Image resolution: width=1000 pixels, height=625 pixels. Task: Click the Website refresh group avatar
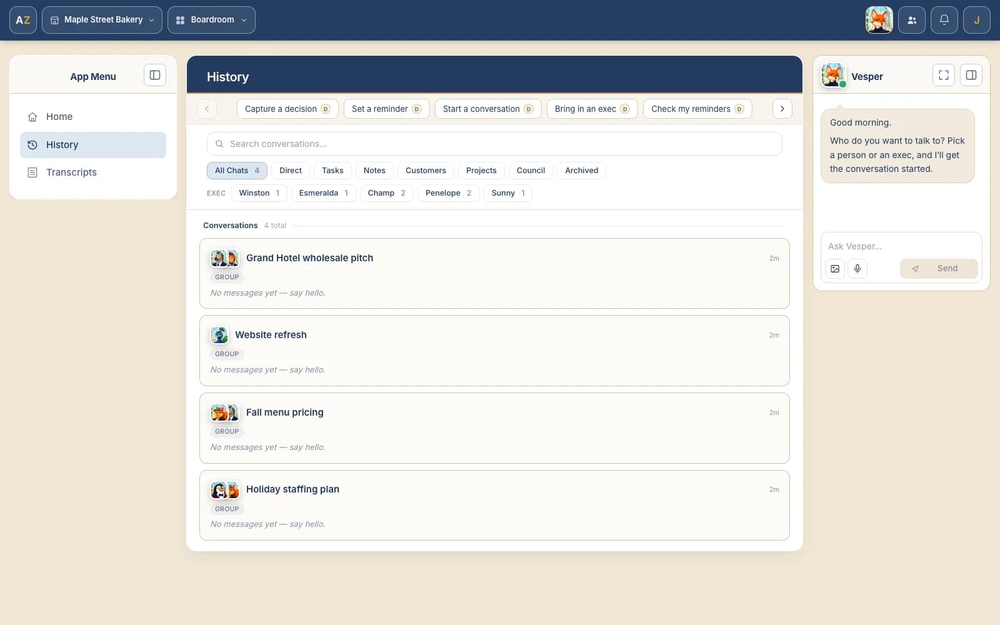point(219,335)
